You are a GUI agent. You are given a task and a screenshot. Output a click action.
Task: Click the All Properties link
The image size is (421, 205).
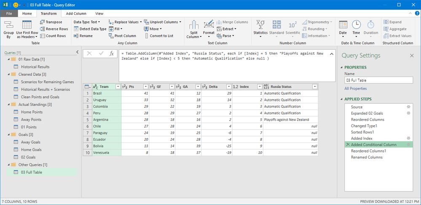click(x=356, y=88)
